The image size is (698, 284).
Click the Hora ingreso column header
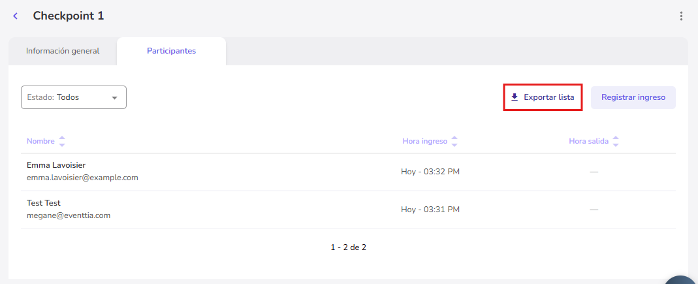tap(425, 141)
